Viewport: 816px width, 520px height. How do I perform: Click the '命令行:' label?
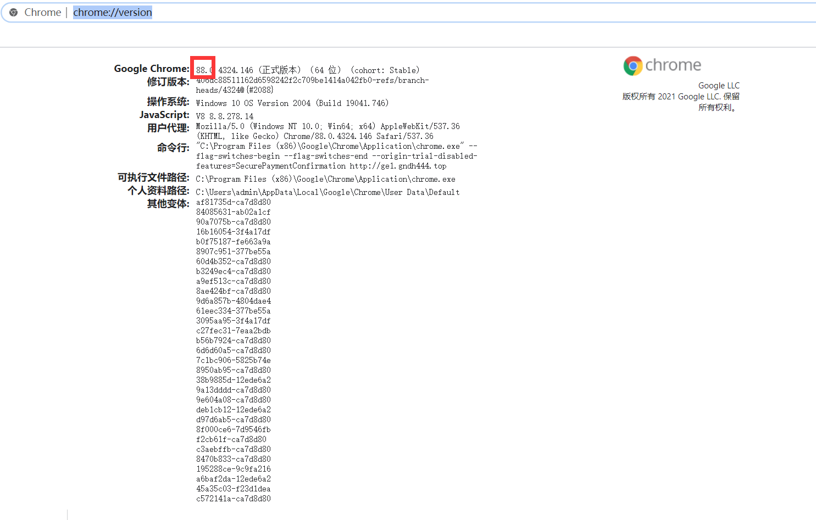click(173, 148)
